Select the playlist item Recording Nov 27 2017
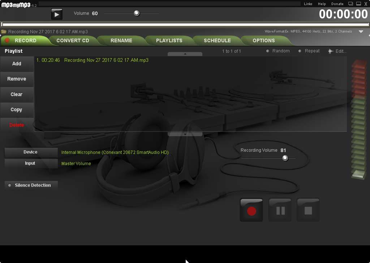The height and width of the screenshot is (263, 370). 92,60
